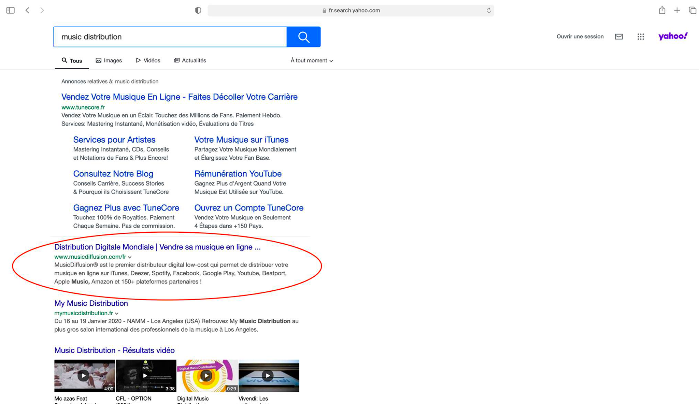Play the 'Digital Music Distribution' video thumbnail
699x404 pixels.
click(206, 376)
